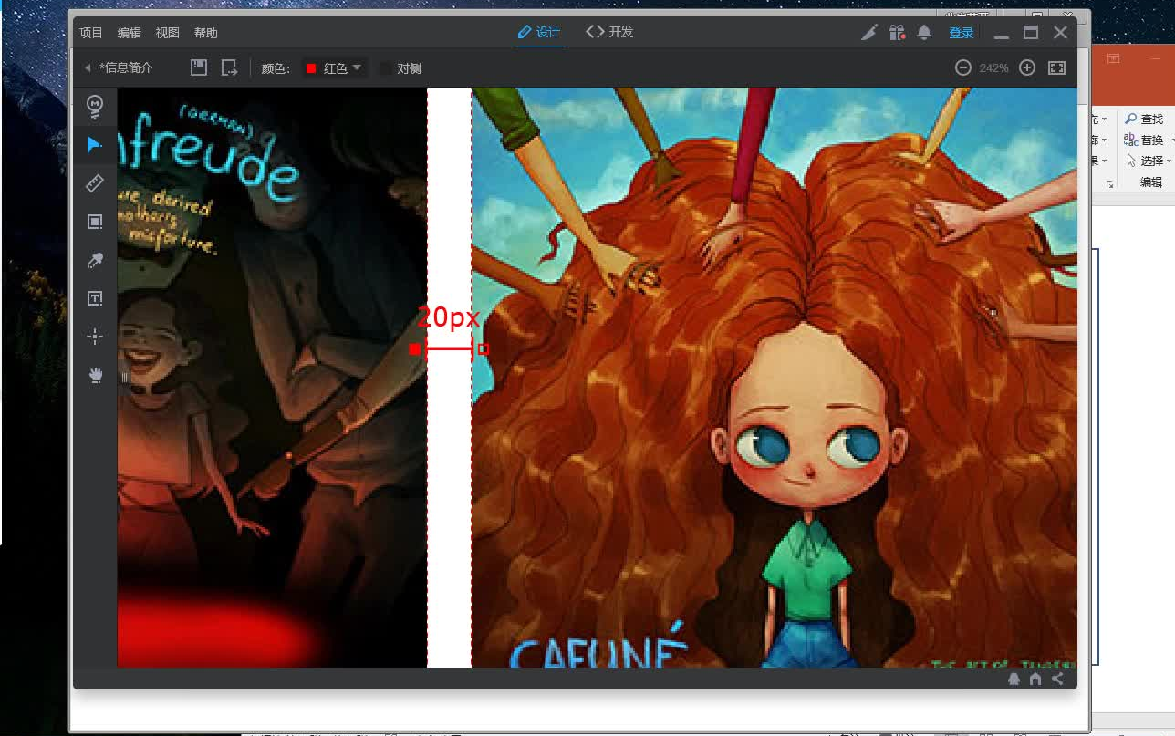Image resolution: width=1175 pixels, height=736 pixels.
Task: Click PowerPoint ribbon display options icon
Action: [x=1113, y=59]
